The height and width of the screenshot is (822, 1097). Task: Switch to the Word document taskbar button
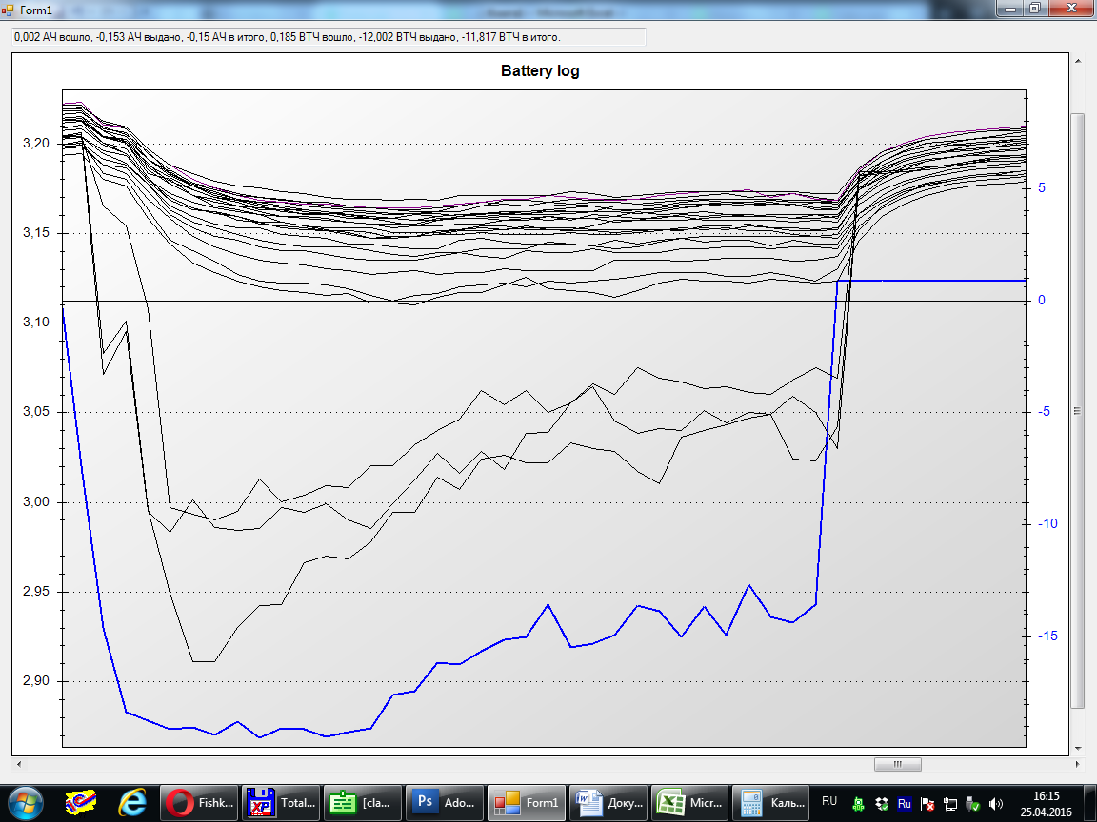click(608, 802)
